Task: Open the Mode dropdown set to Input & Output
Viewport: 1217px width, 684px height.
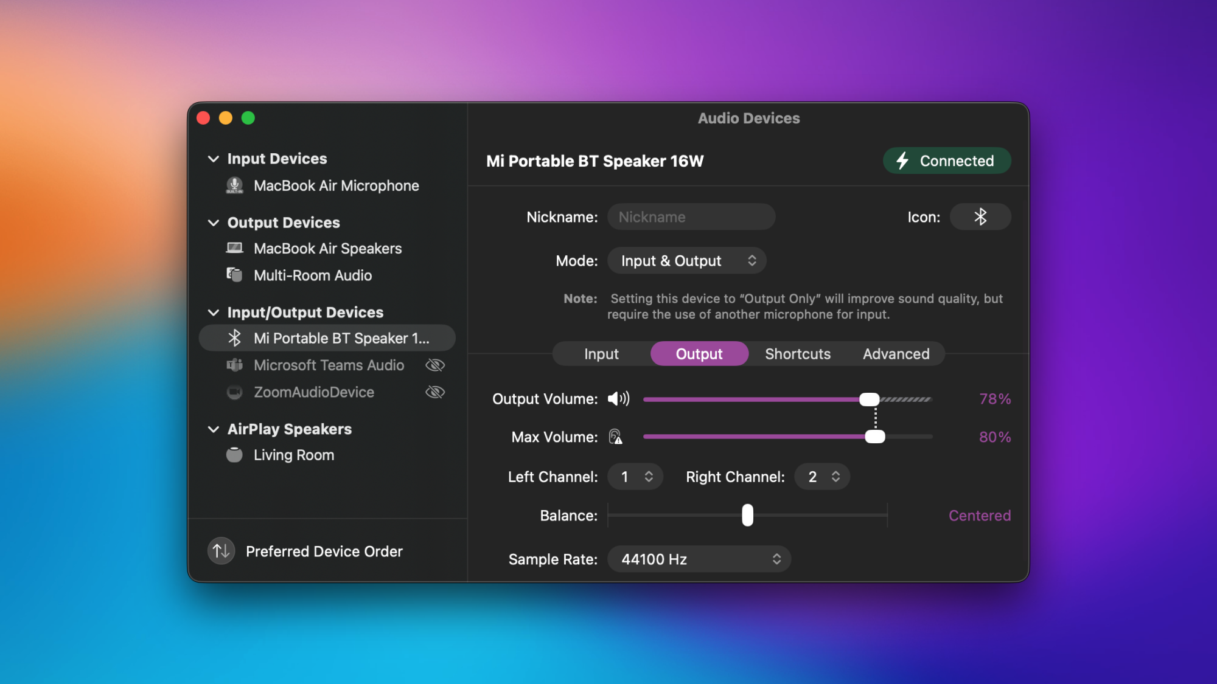Action: tap(686, 261)
